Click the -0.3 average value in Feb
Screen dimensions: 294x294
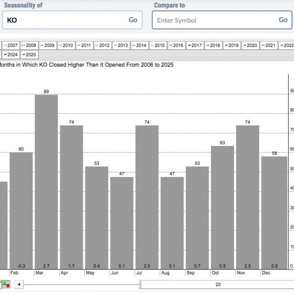pyautogui.click(x=21, y=266)
